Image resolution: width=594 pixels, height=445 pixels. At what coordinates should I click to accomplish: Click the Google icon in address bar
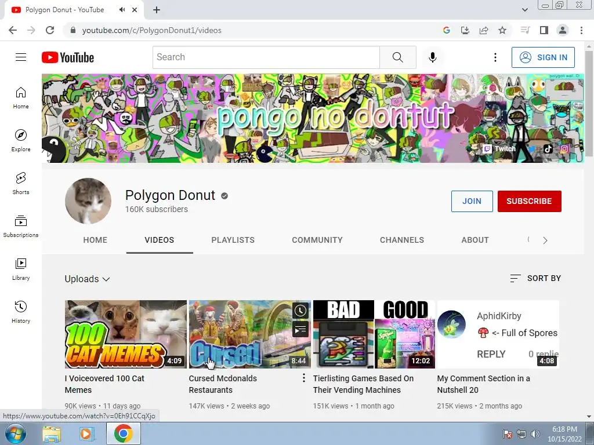coord(447,30)
